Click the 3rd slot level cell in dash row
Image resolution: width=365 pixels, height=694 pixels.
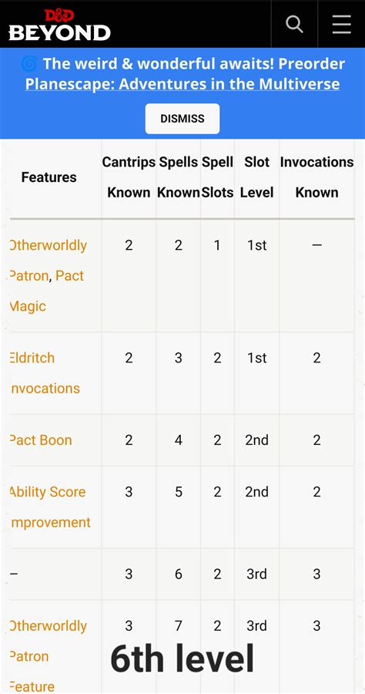(256, 574)
